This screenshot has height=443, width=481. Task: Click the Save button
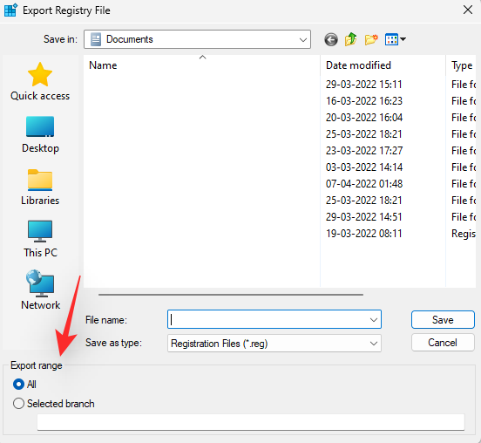tap(443, 320)
